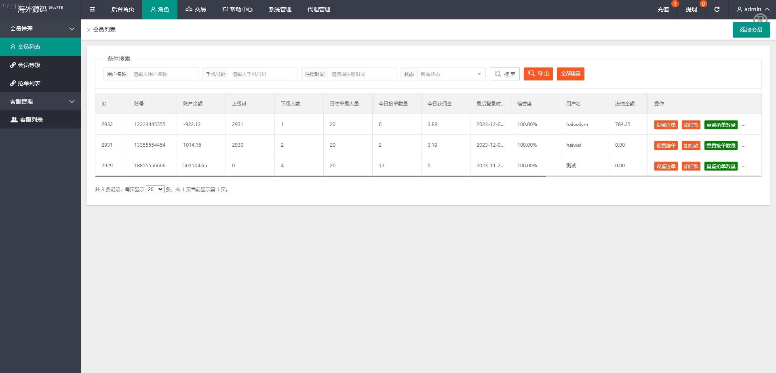Click the 搜索 magnifier button

[504, 74]
